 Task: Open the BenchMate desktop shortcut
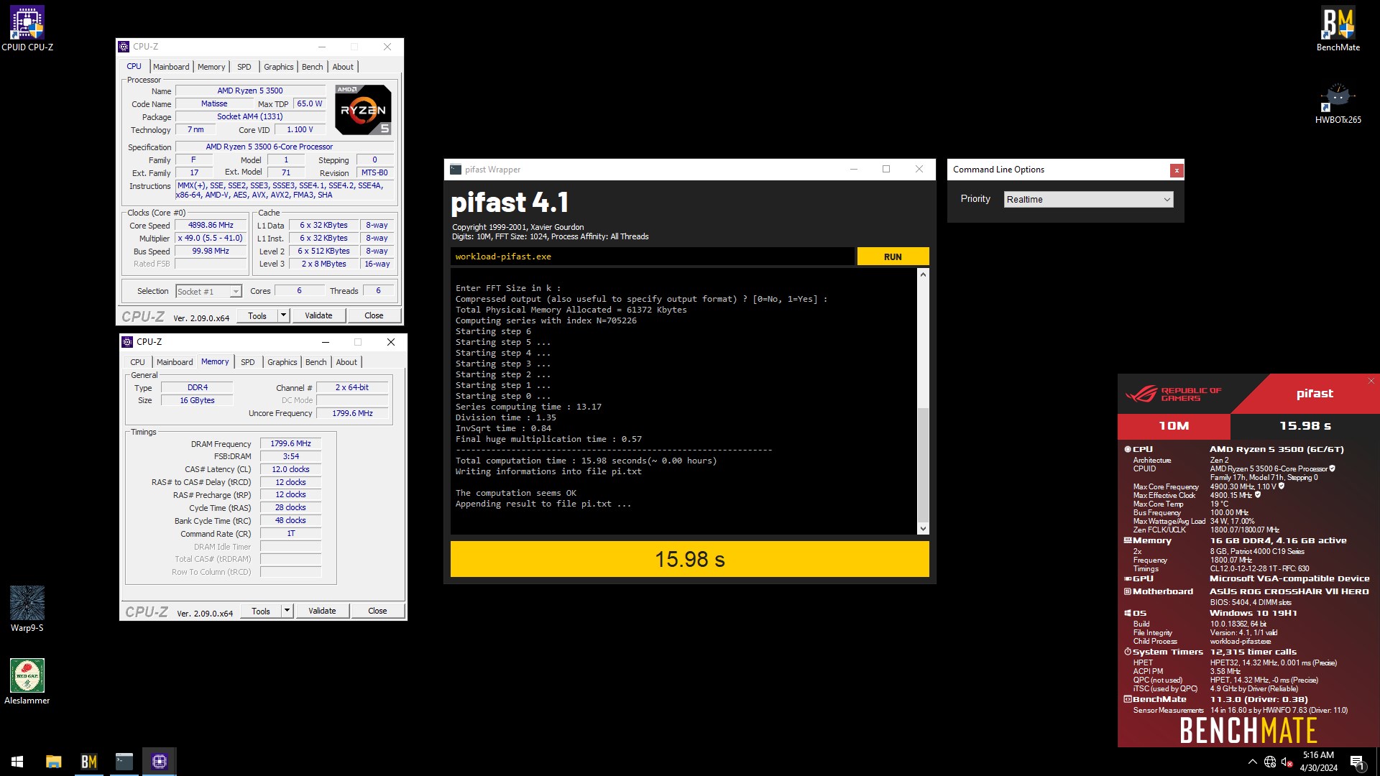pos(1338,29)
